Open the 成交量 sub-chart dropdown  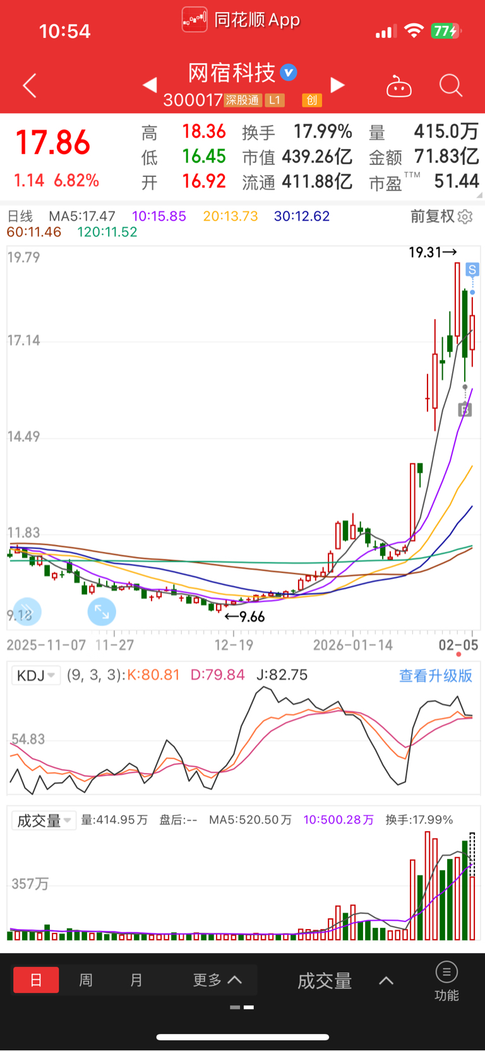(x=44, y=820)
